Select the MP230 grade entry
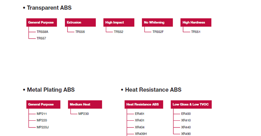The width and height of the screenshot is (261, 136). [84, 114]
